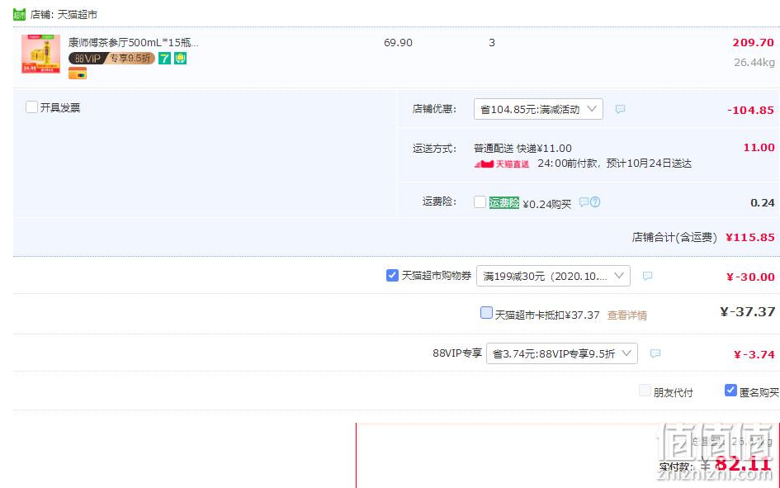This screenshot has width=780, height=488.
Task: Uncheck the 匿名购买 checkbox
Action: click(730, 391)
